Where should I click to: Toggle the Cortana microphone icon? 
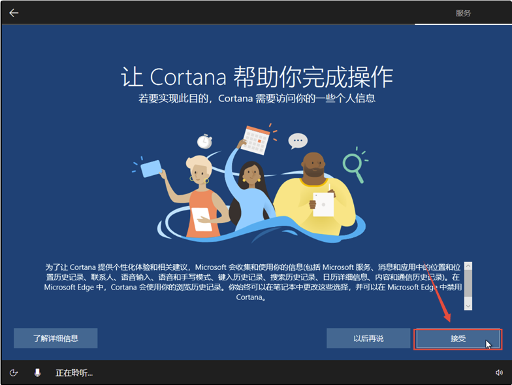tap(37, 373)
